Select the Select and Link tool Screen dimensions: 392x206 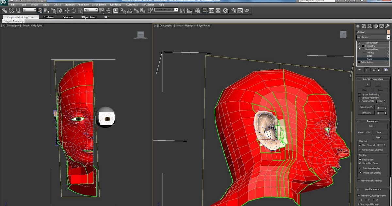(5, 10)
